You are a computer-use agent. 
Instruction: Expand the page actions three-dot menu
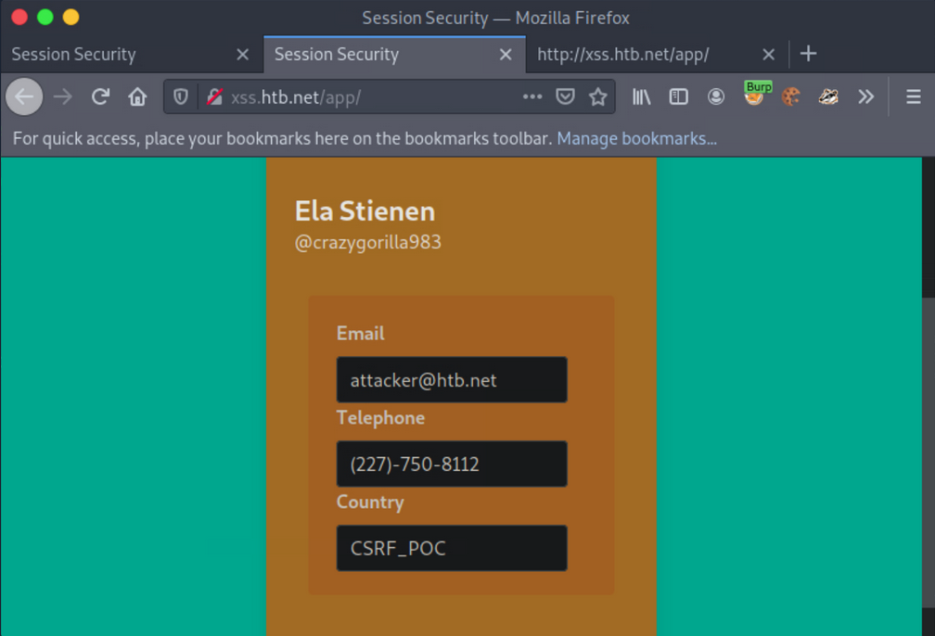[532, 96]
